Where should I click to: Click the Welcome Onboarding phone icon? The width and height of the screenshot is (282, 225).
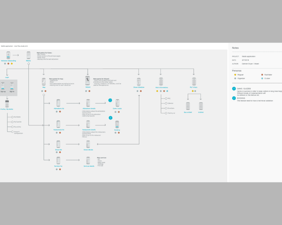pos(8,56)
